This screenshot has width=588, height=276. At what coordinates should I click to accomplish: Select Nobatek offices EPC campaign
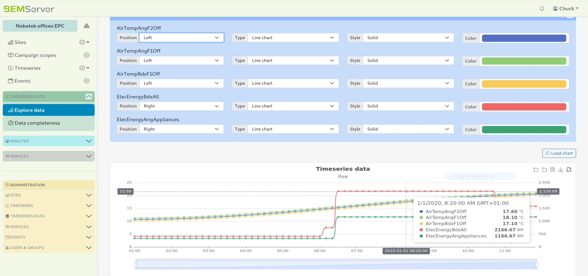pyautogui.click(x=40, y=26)
